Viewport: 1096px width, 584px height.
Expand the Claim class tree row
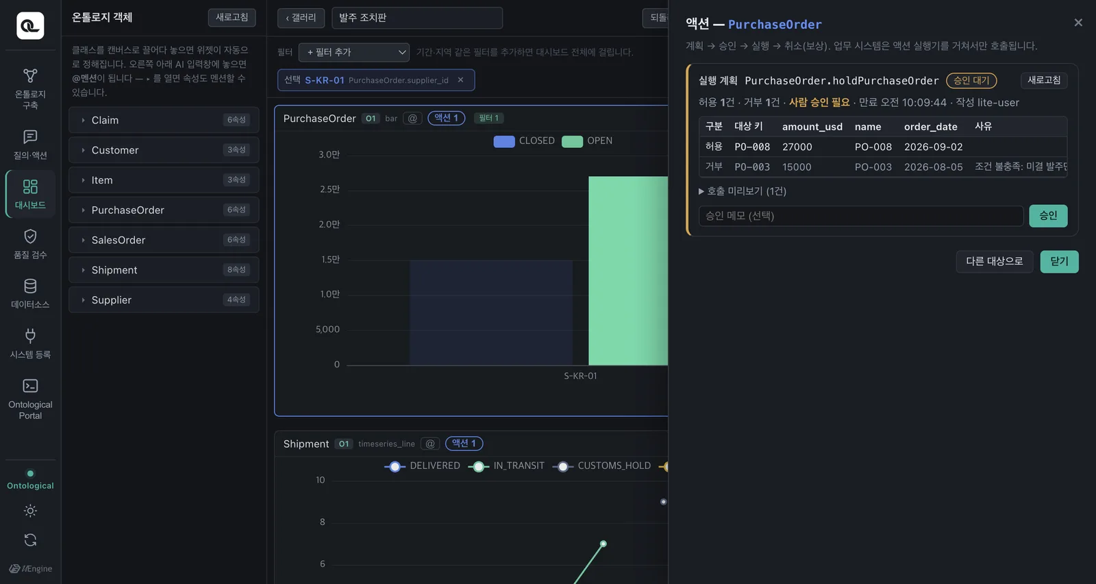point(164,120)
